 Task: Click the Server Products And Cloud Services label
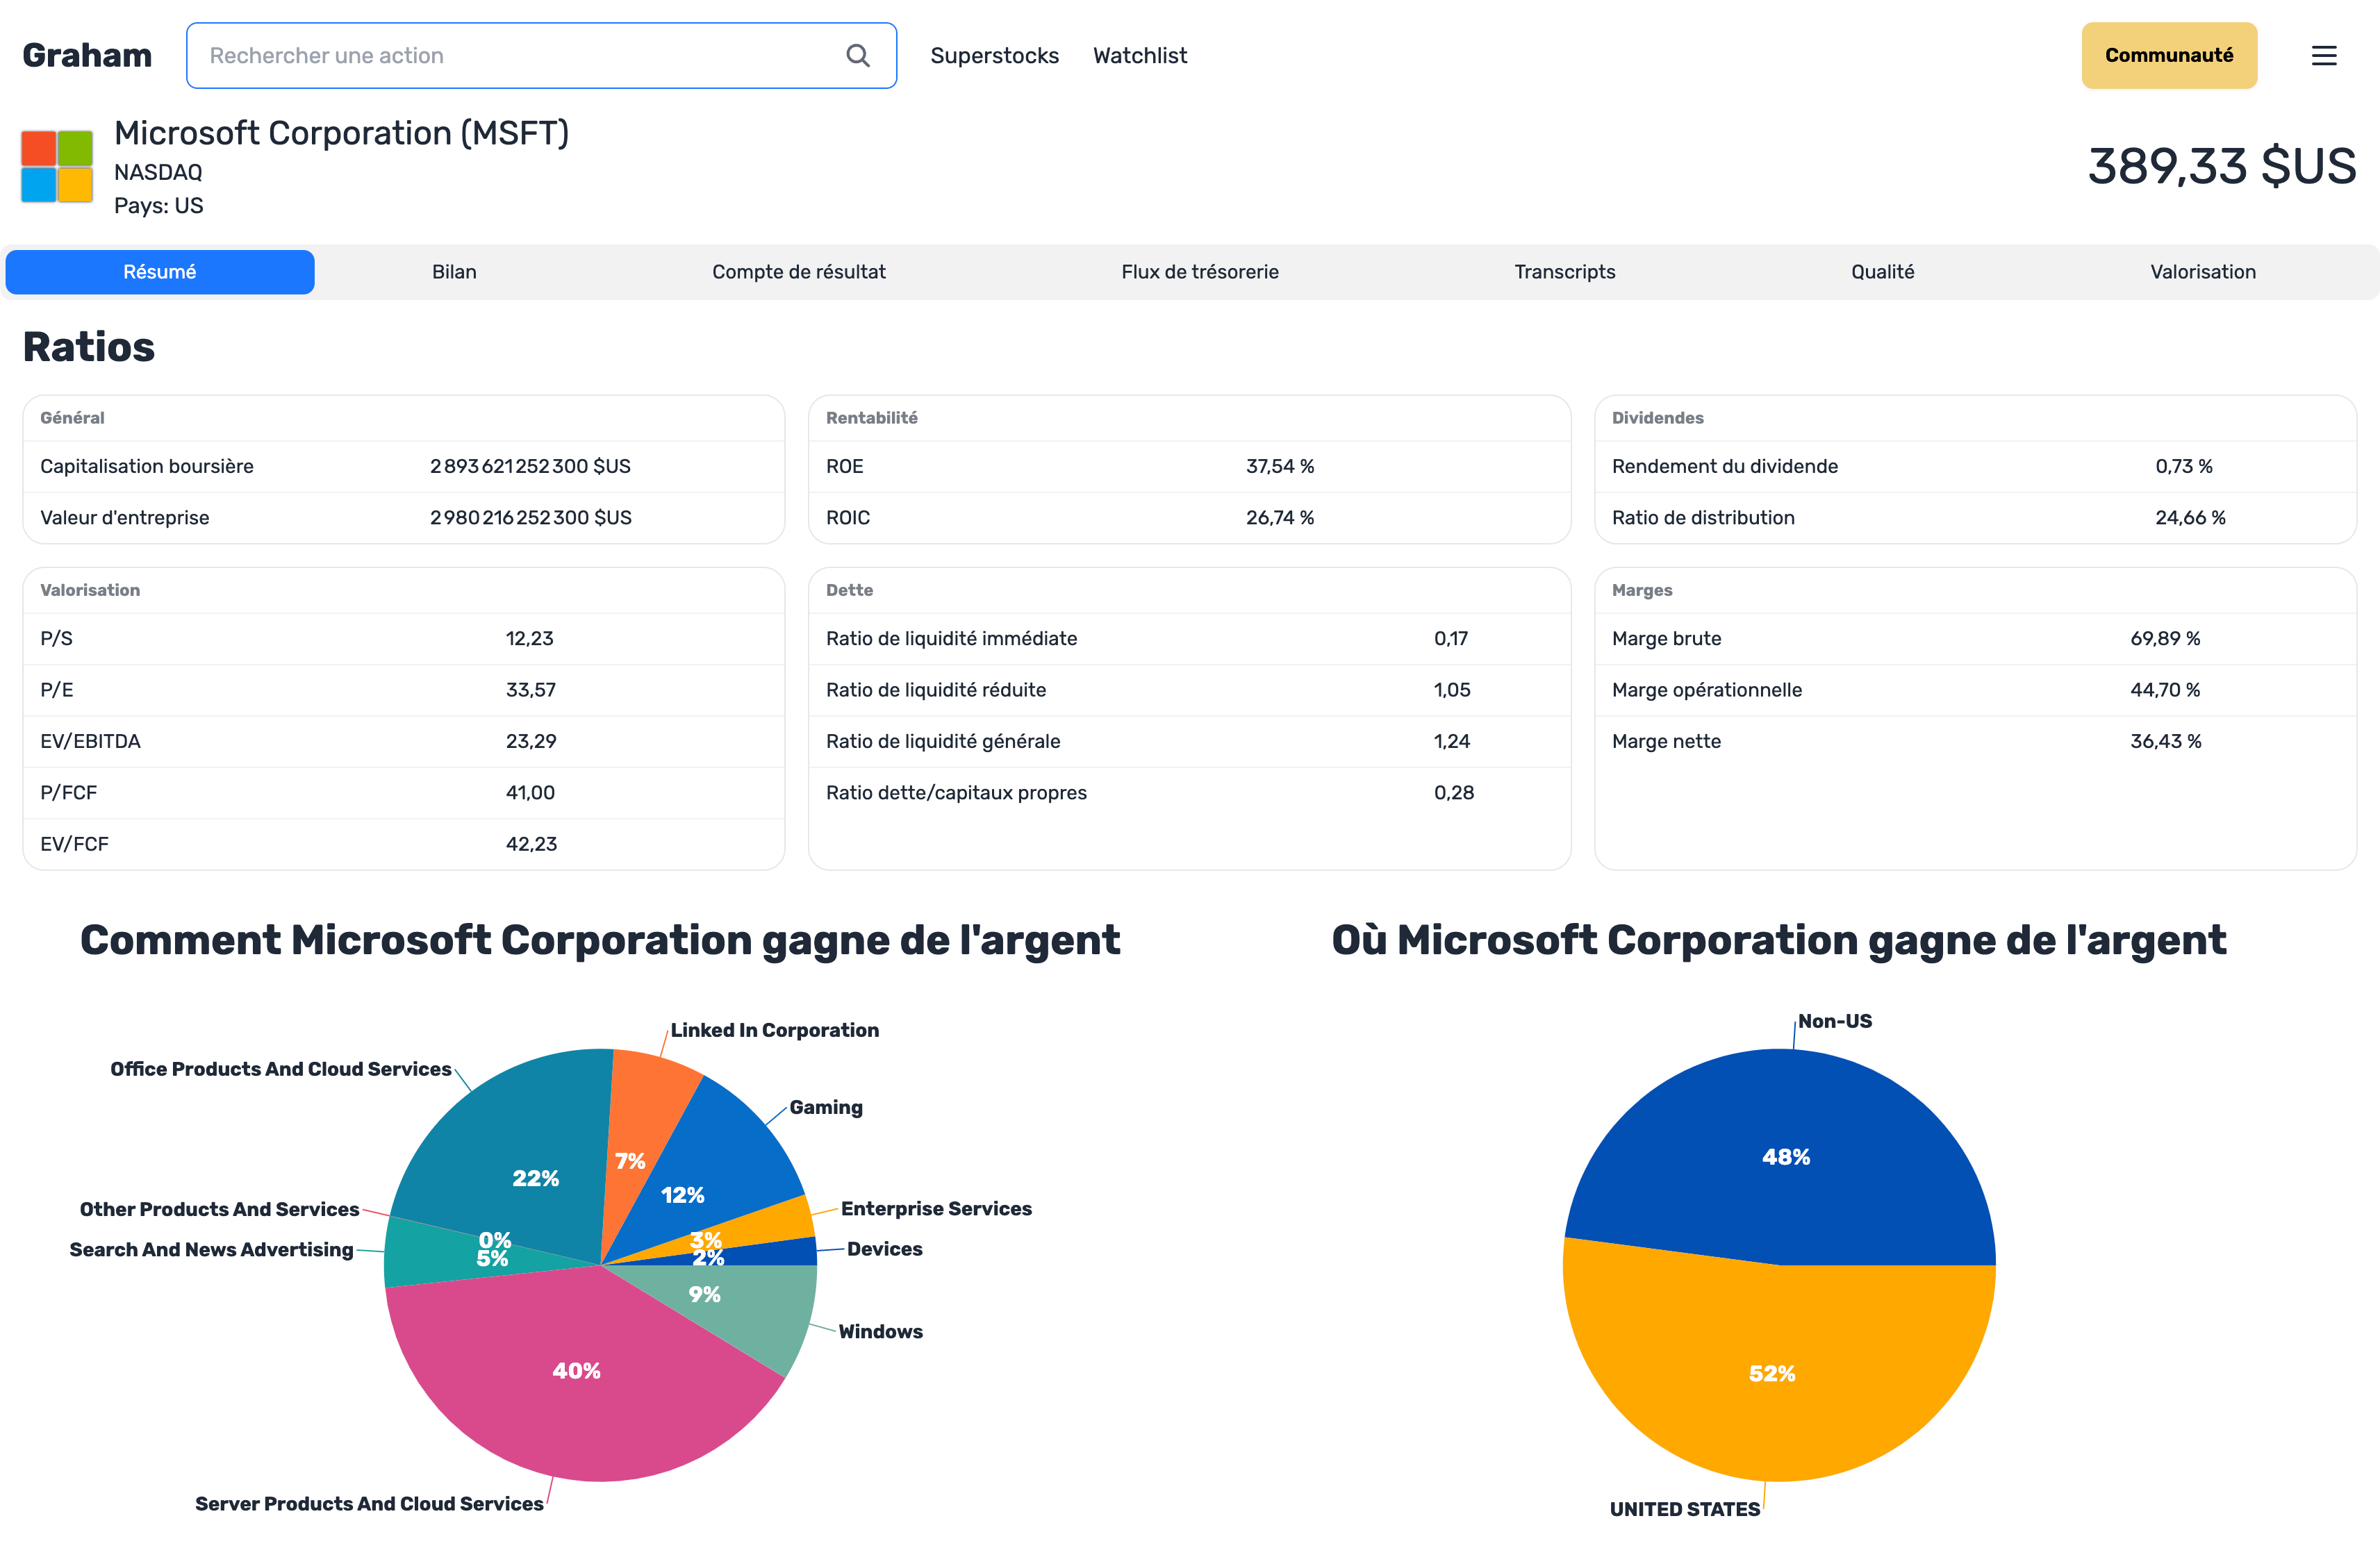point(369,1503)
